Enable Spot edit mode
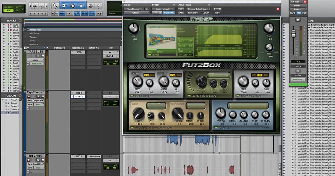Screen dimensions: 335x176 [19, 7]
